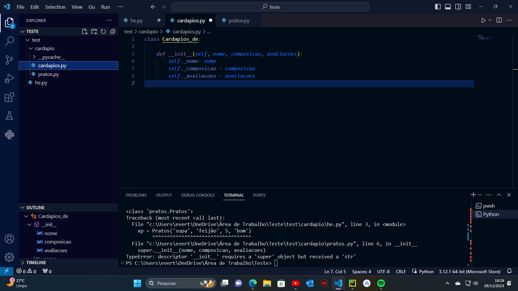Go back with the navigation arrow
Viewport: 518px width, 291px height.
153,7
